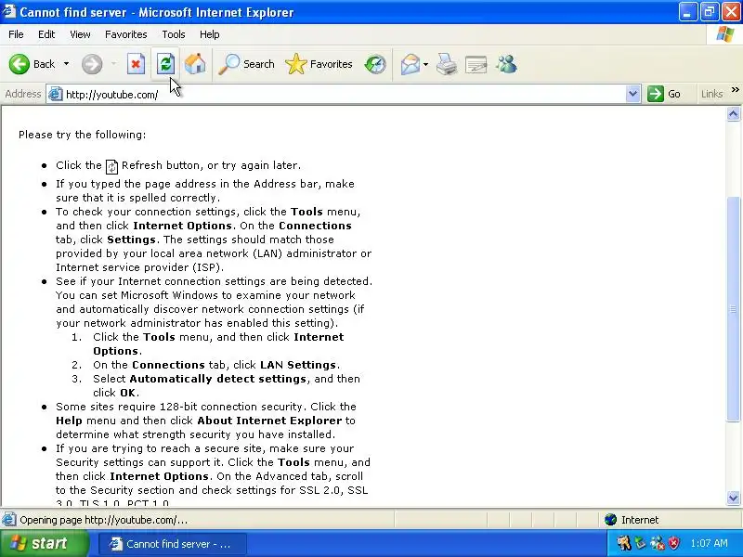743x557 pixels.
Task: Click the Edit page toolbar icon
Action: pos(476,64)
